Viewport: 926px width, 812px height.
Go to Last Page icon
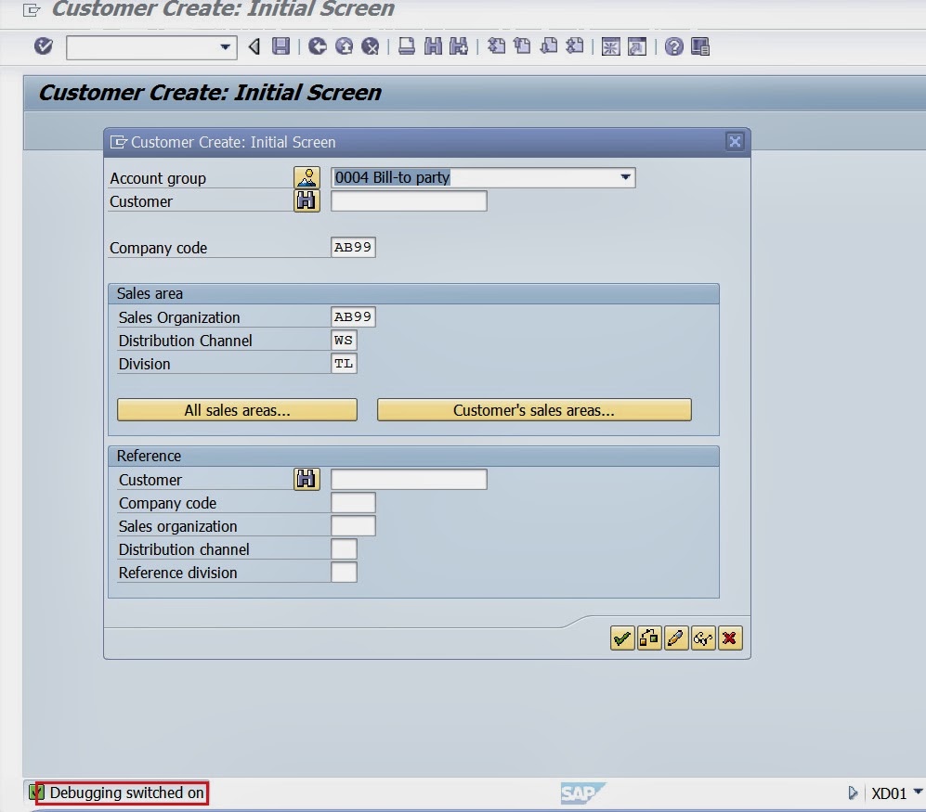pos(575,46)
